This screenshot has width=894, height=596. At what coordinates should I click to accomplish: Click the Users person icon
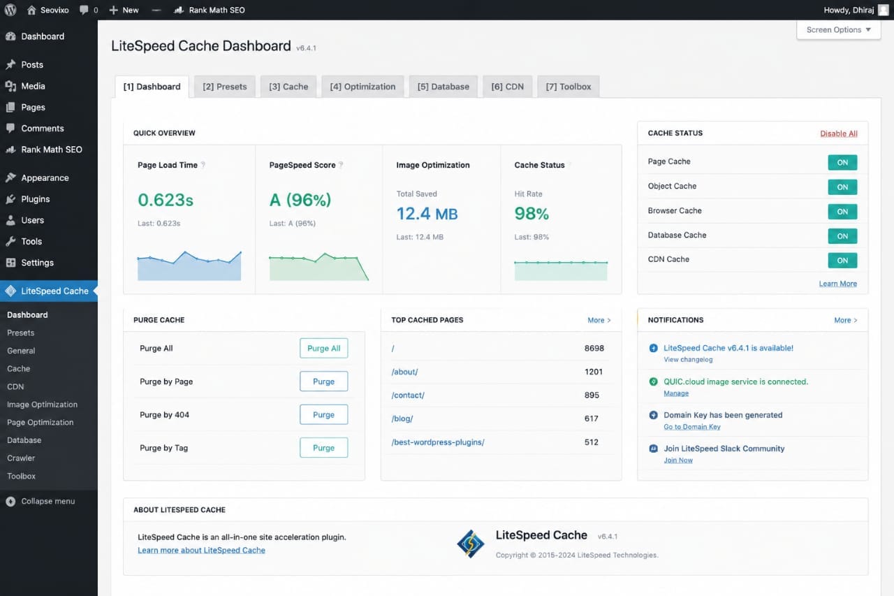point(10,220)
